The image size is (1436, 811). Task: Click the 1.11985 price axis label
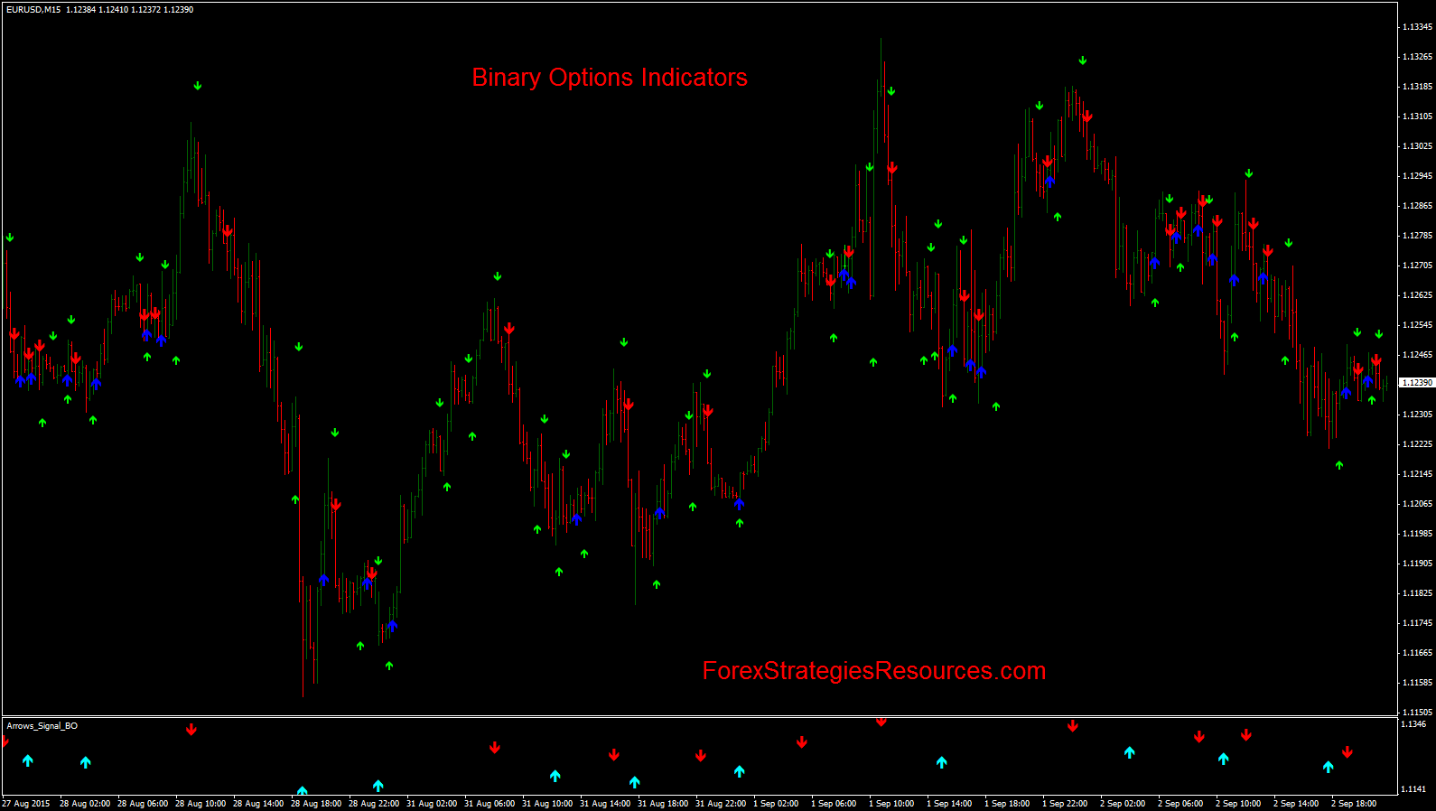[x=1417, y=534]
